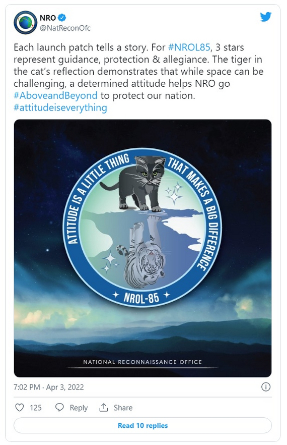Image resolution: width=287 pixels, height=445 pixels.
Task: Open the Twitter bird logo
Action: (x=266, y=17)
